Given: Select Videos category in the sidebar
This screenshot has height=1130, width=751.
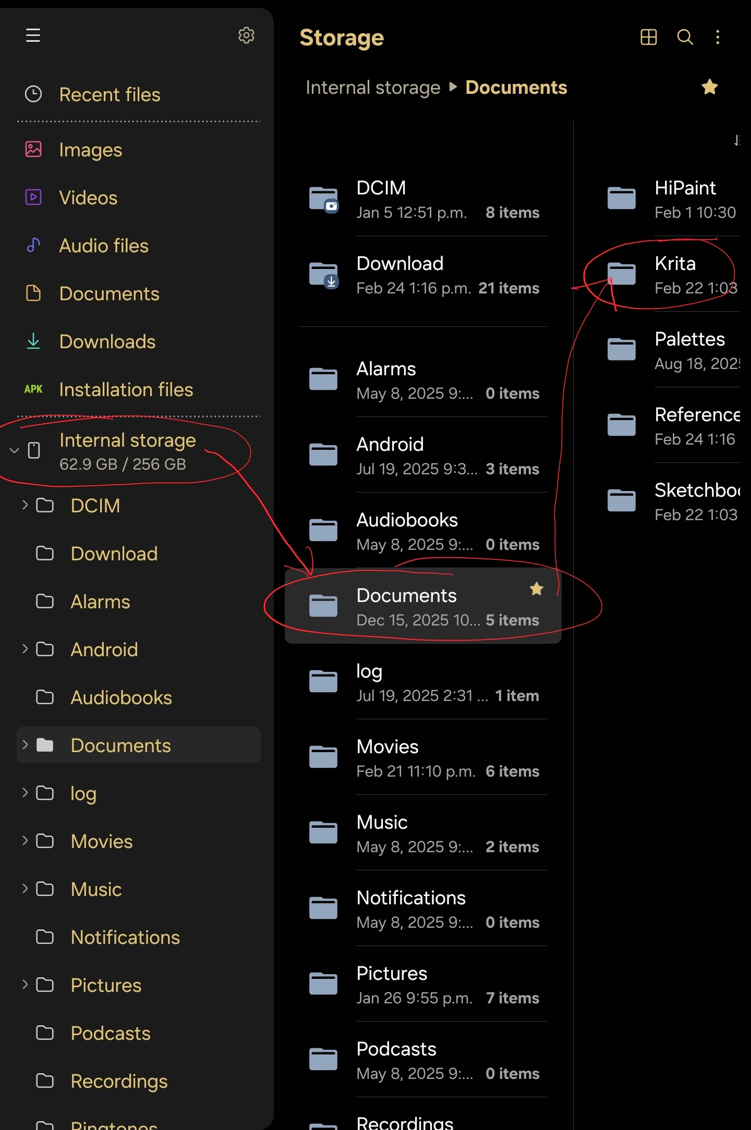Looking at the screenshot, I should point(88,198).
